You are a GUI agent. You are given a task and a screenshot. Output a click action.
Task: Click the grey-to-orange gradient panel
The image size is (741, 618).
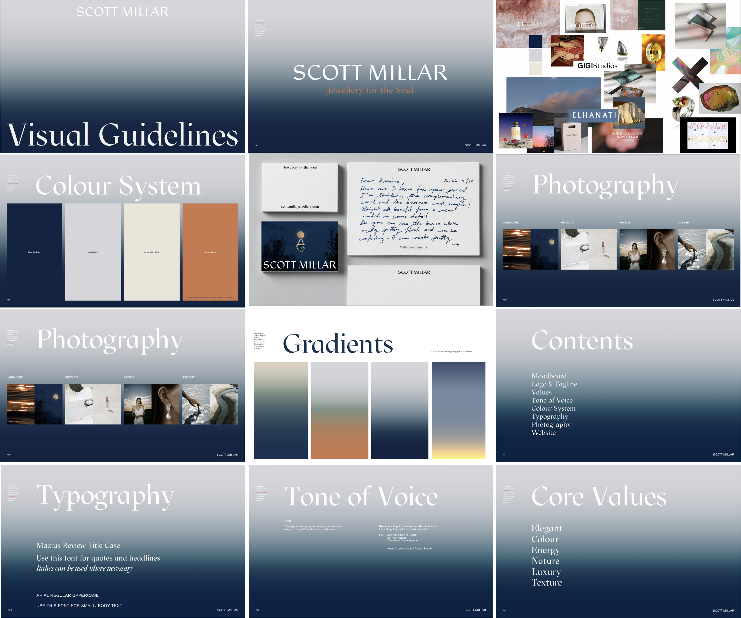click(x=340, y=410)
